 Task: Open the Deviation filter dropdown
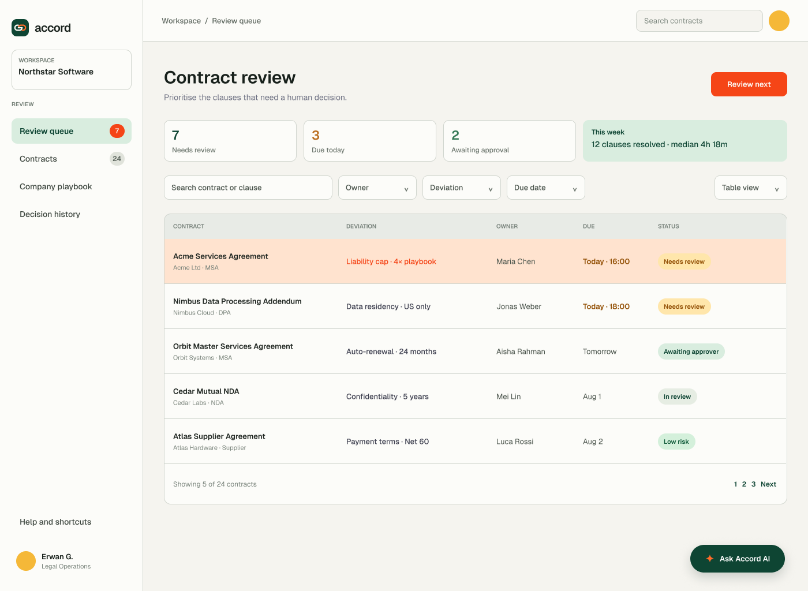[462, 188]
